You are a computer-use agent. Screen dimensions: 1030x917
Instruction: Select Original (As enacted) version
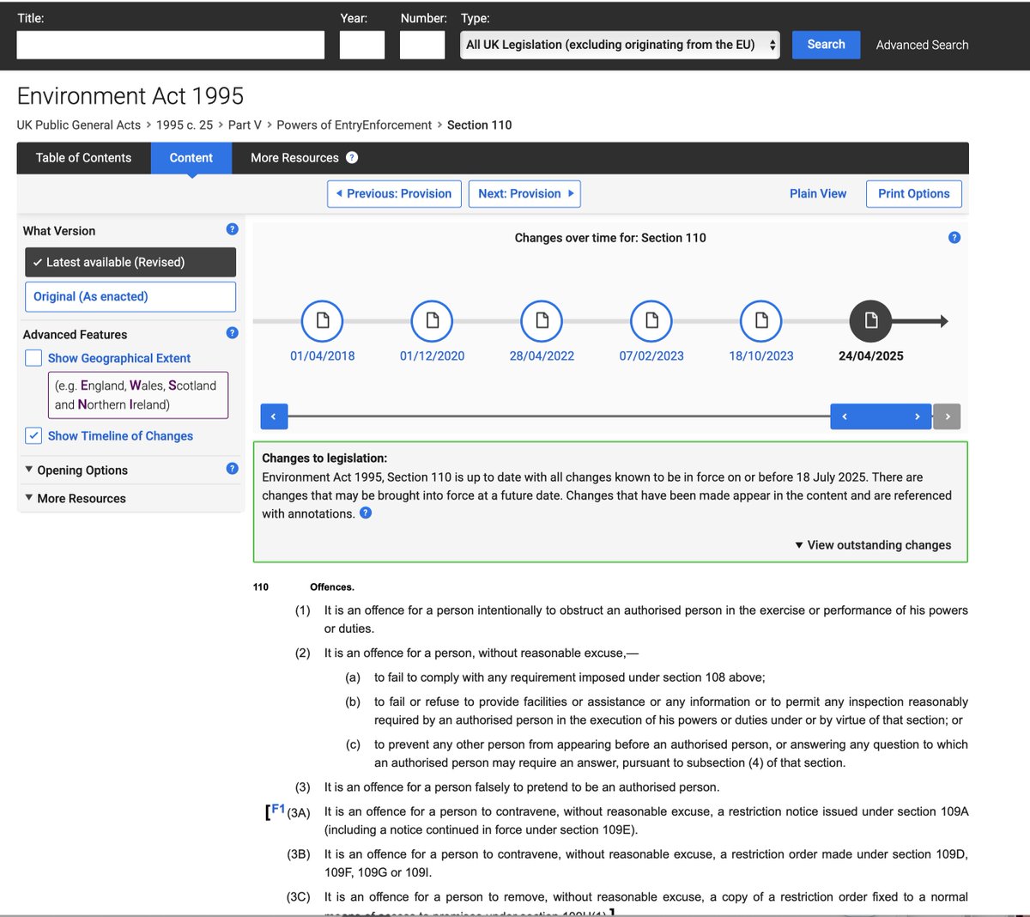[130, 296]
